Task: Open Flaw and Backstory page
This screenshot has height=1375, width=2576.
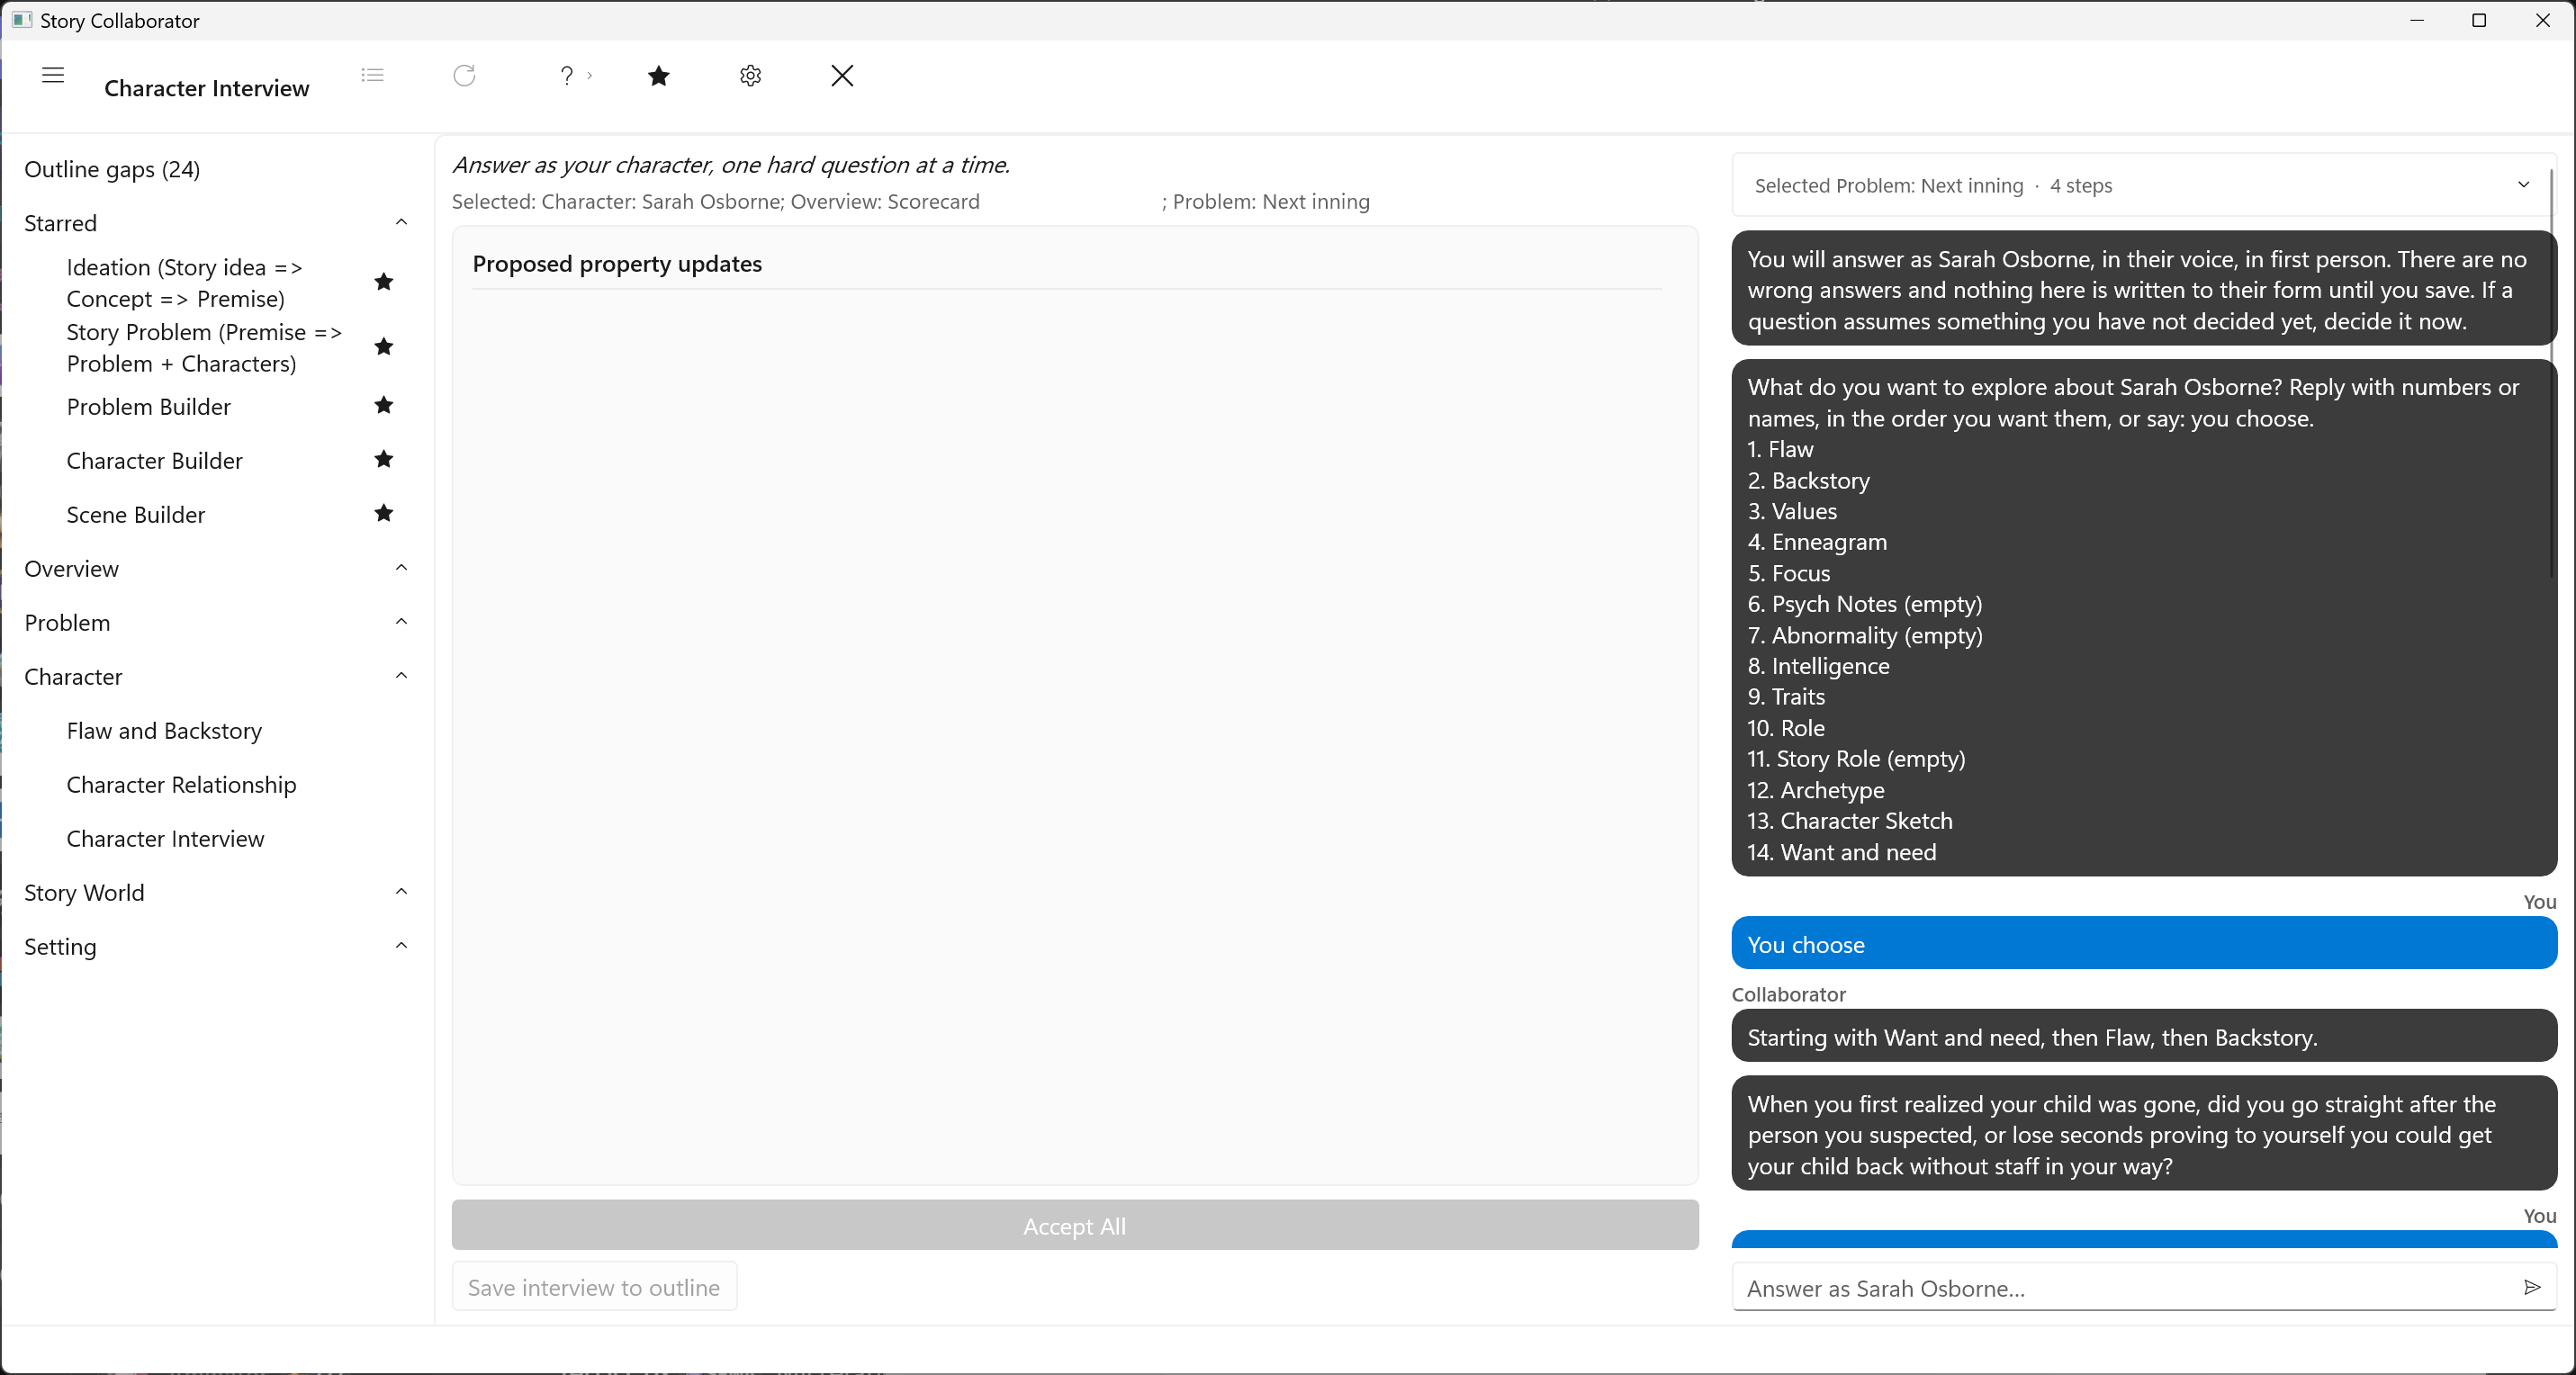Action: point(164,731)
